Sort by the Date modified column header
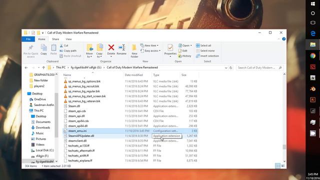The image size is (320, 180). 133,75
